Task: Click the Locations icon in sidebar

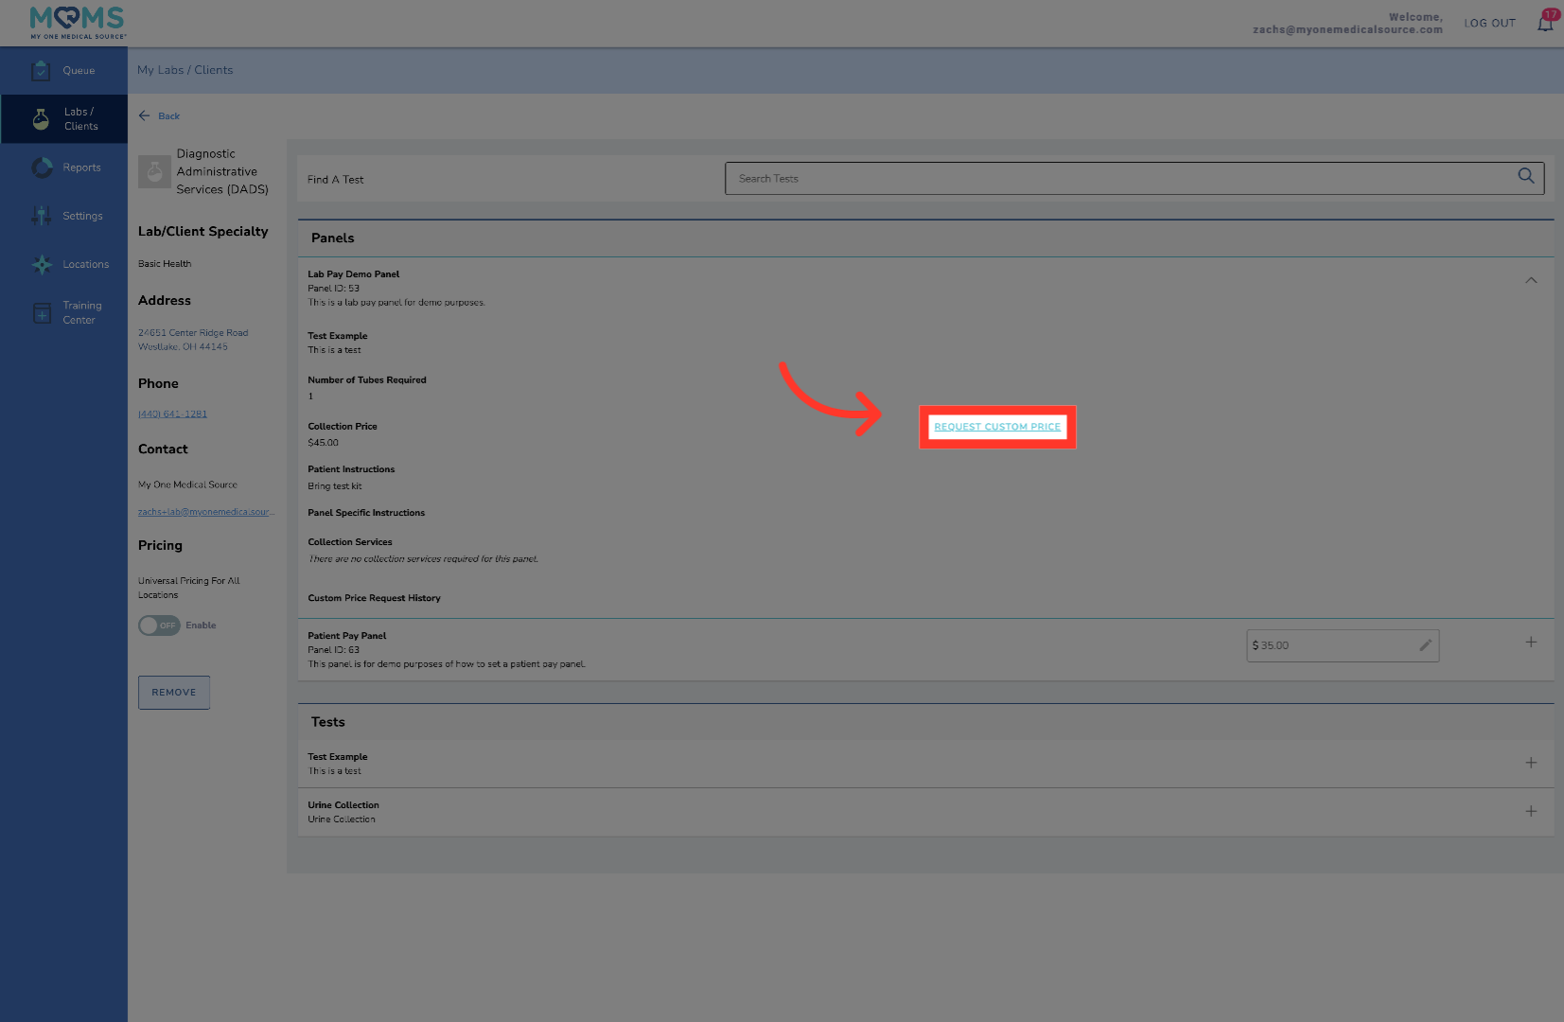Action: click(x=42, y=265)
